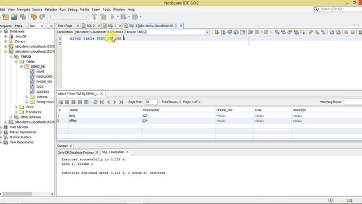Open the project configuration combo box
Image resolution: width=362 pixels, height=204 pixels.
pos(70,16)
